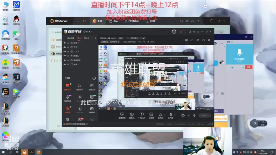Image resolution: width=276 pixels, height=155 pixels.
Task: Switch to the WeGame 主页 tab
Action: click(98, 21)
